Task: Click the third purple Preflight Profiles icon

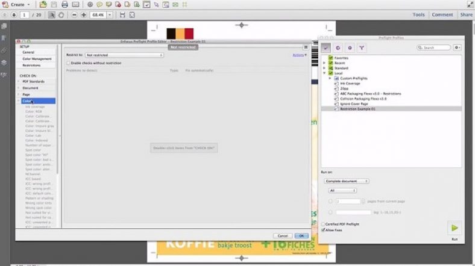Action: [350, 48]
